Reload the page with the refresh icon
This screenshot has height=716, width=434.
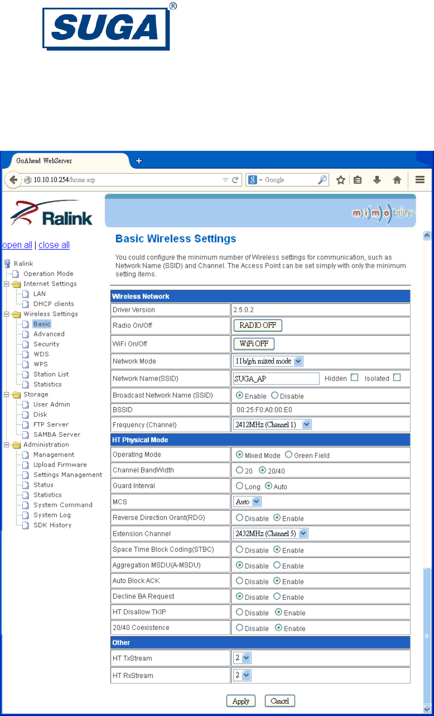[235, 180]
